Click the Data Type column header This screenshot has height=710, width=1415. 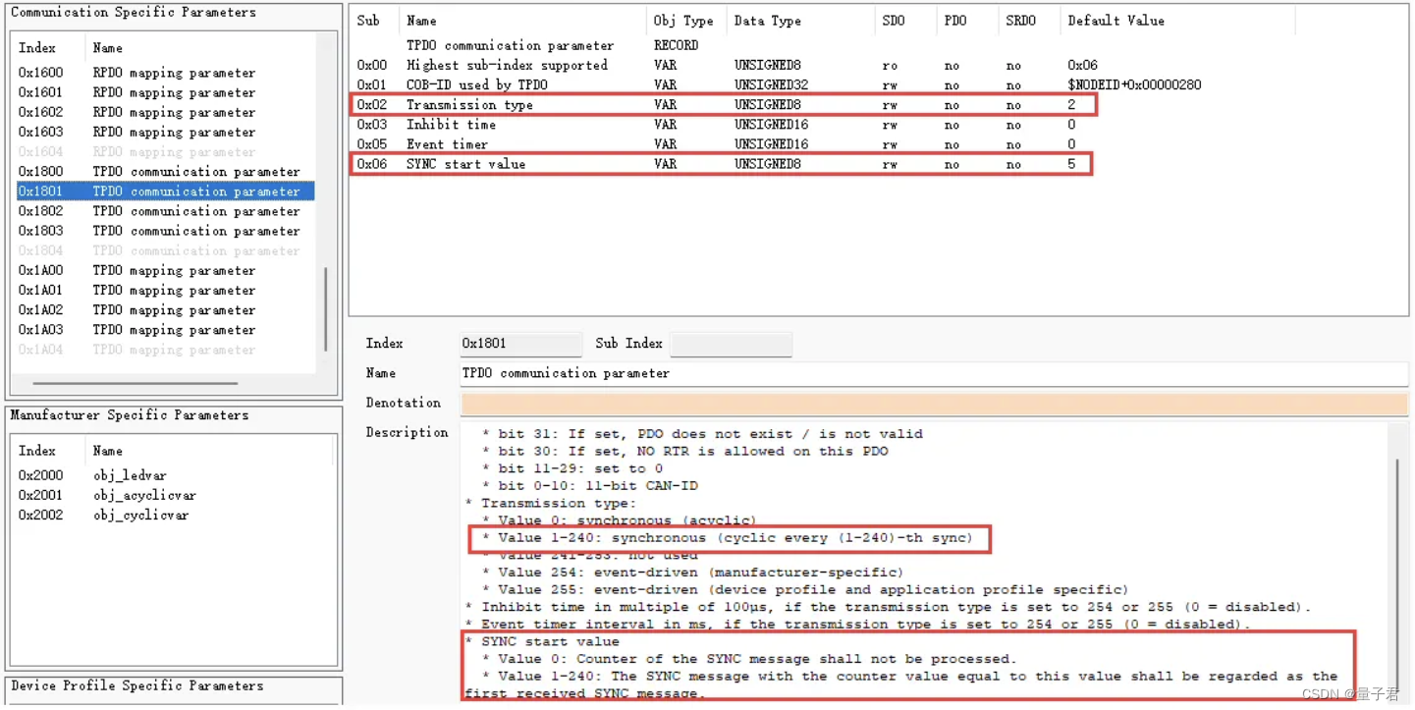pos(800,21)
